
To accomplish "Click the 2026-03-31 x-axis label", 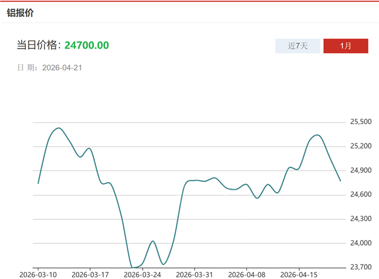I will click(195, 275).
